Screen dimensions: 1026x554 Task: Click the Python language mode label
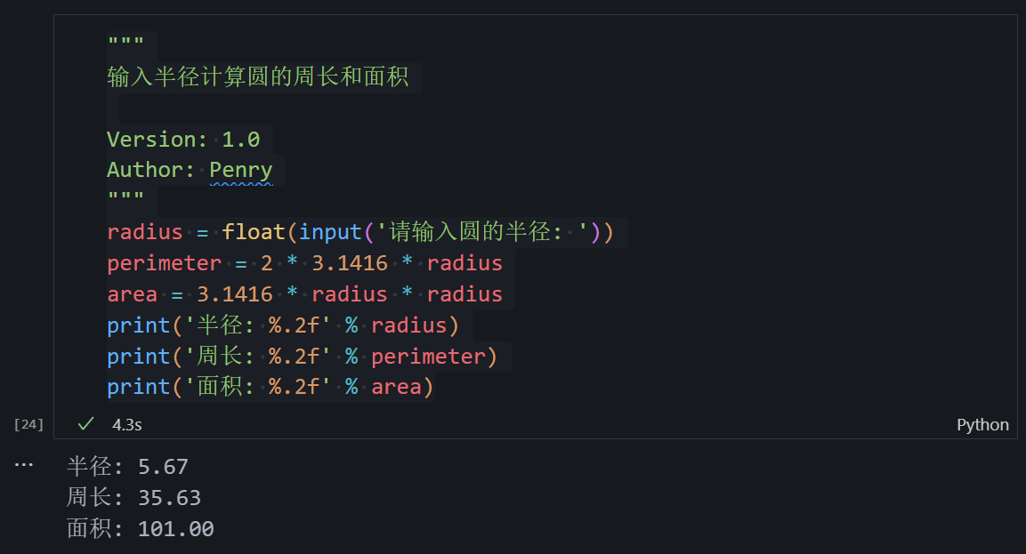click(x=982, y=424)
